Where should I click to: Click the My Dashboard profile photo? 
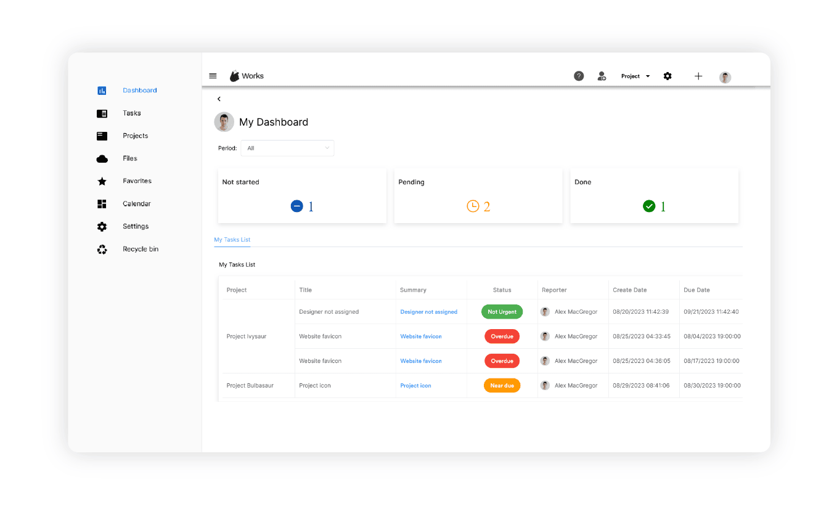224,122
